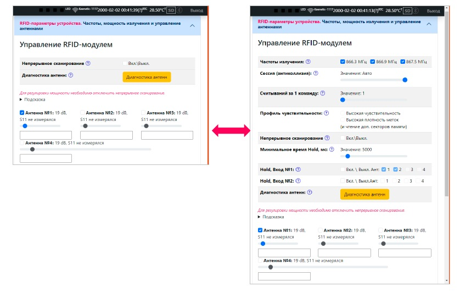Click Выход in the right screenshot header
The image size is (460, 292).
(433, 11)
